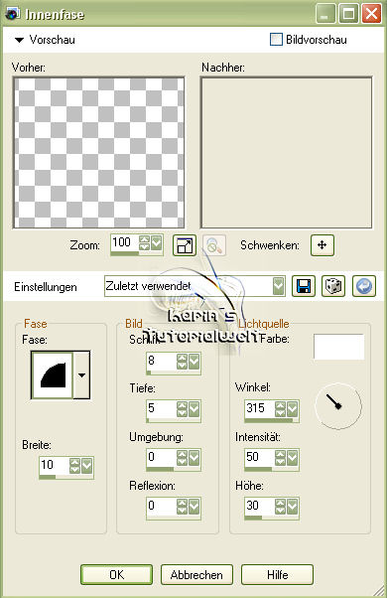Click the save preset floppy disk icon
This screenshot has height=598, width=387.
pos(304,286)
